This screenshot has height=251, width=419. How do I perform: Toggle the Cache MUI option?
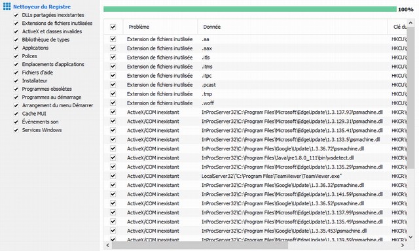click(16, 114)
